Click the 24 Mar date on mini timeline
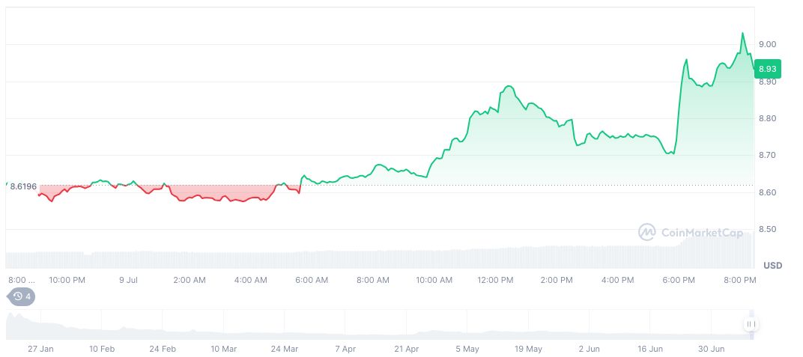The width and height of the screenshot is (803, 357). (285, 349)
